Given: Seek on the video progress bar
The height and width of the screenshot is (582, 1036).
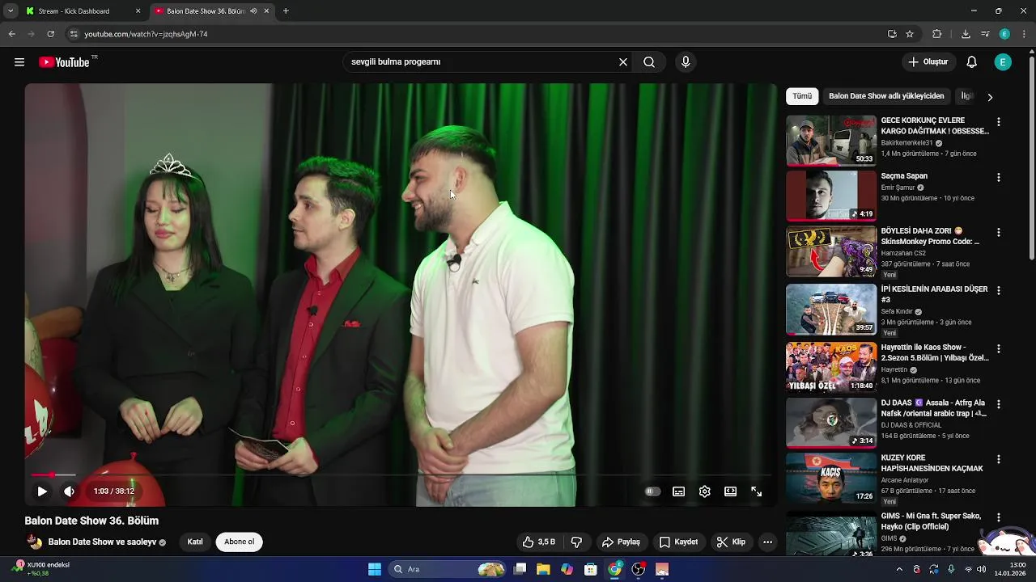Looking at the screenshot, I should [x=401, y=475].
